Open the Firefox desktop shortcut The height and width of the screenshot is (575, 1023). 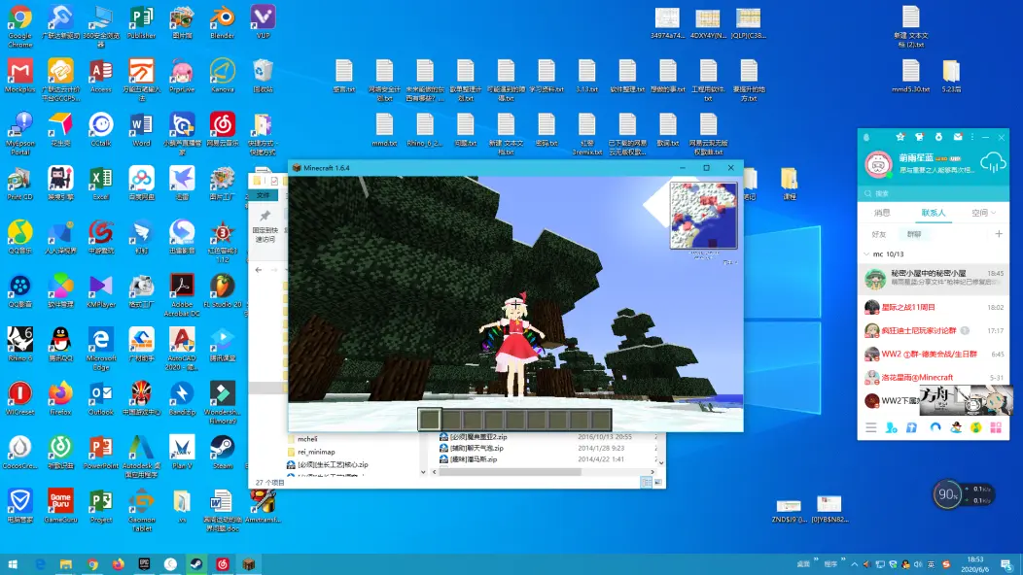coord(60,394)
